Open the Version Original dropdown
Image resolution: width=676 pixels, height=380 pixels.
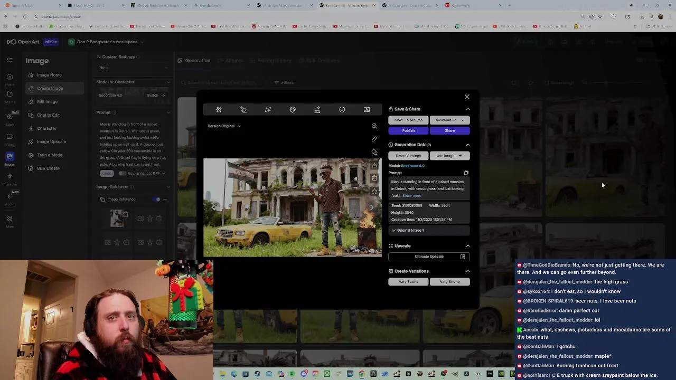(224, 126)
